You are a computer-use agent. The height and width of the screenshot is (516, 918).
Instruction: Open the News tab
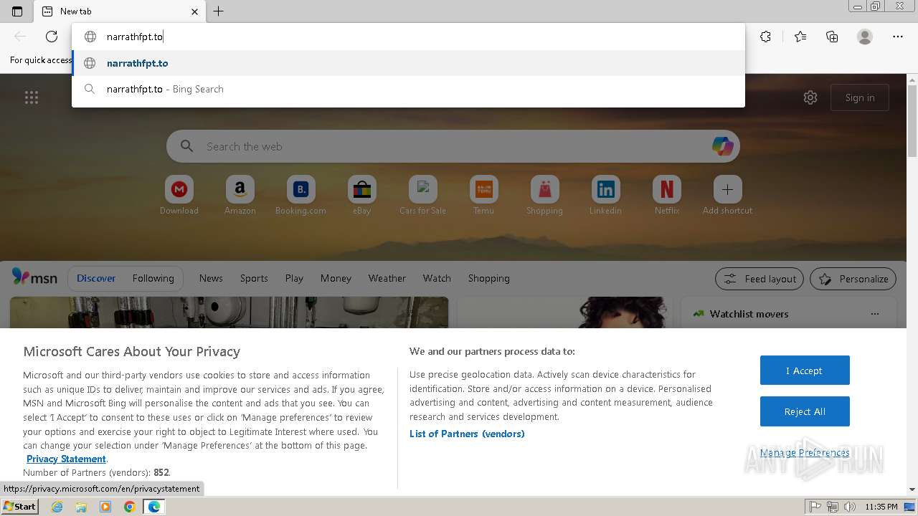coord(211,278)
